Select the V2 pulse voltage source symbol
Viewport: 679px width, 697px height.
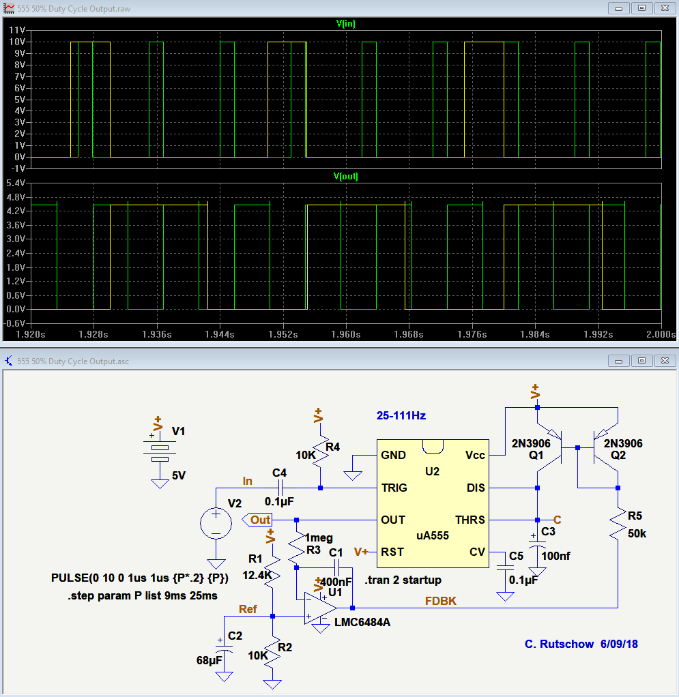216,524
